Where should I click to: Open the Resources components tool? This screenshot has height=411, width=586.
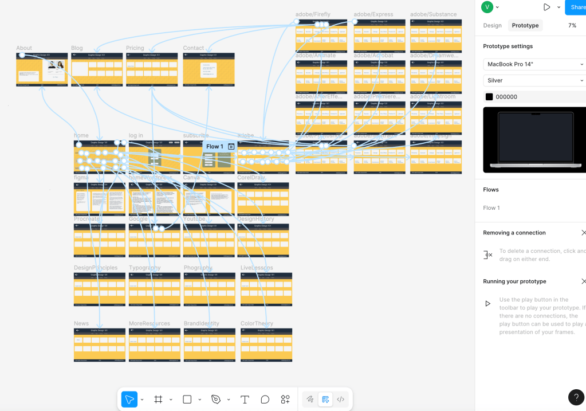(285, 400)
